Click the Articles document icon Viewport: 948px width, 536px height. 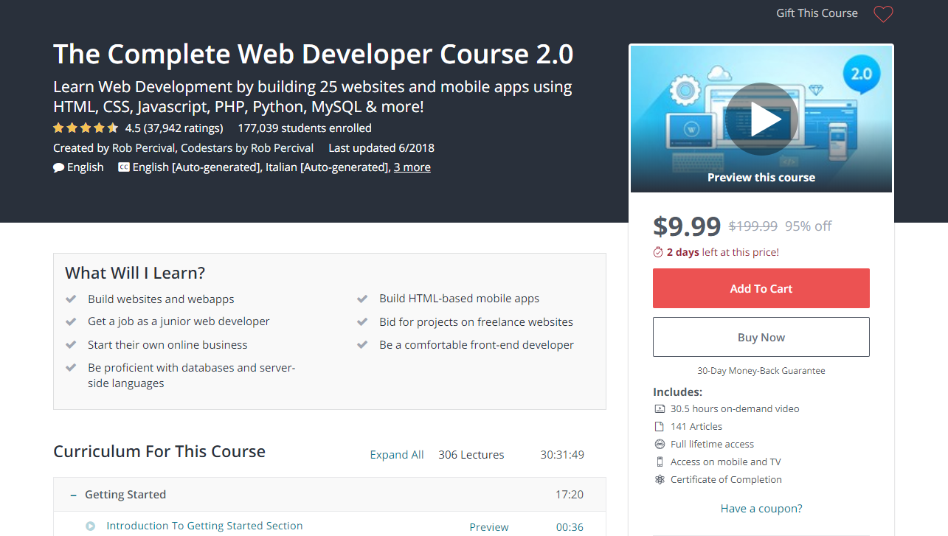660,426
